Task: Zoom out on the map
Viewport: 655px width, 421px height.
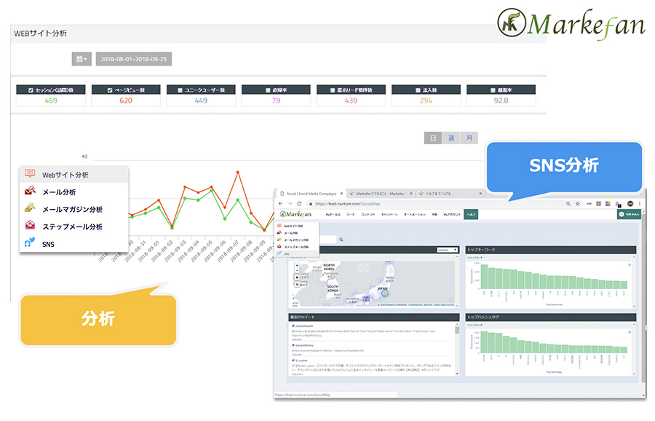Action: [297, 270]
